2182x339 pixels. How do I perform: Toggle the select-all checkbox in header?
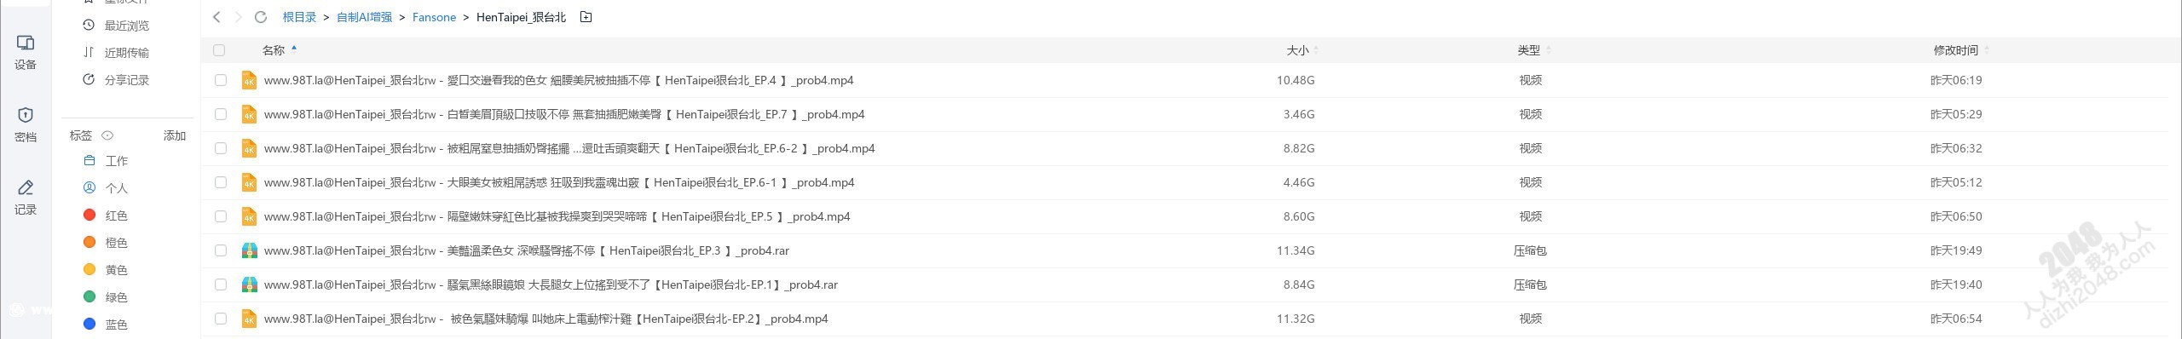pos(219,50)
